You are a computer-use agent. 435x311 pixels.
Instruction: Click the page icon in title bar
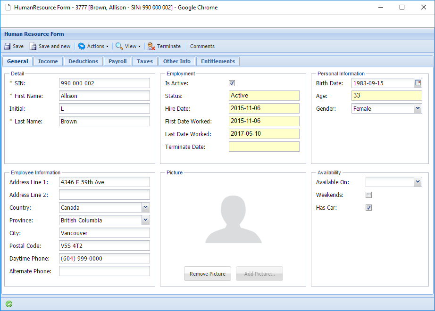tap(8, 8)
